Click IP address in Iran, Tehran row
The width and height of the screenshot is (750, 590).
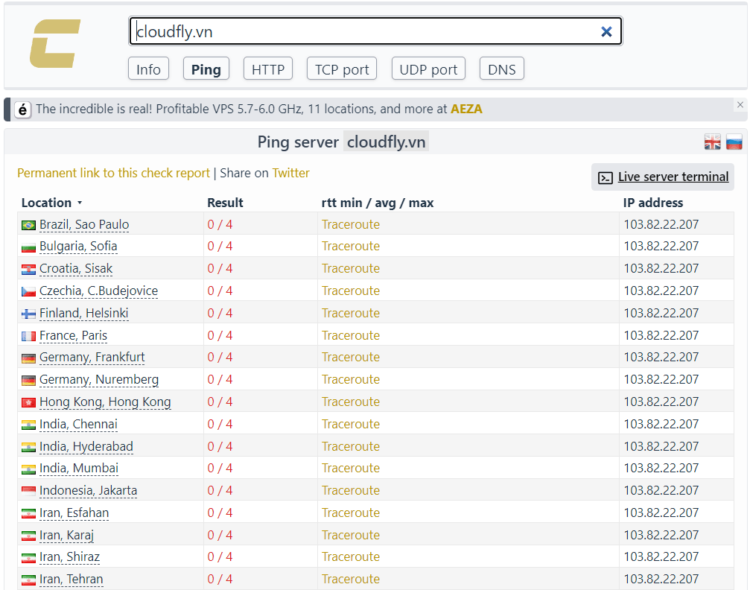(661, 579)
